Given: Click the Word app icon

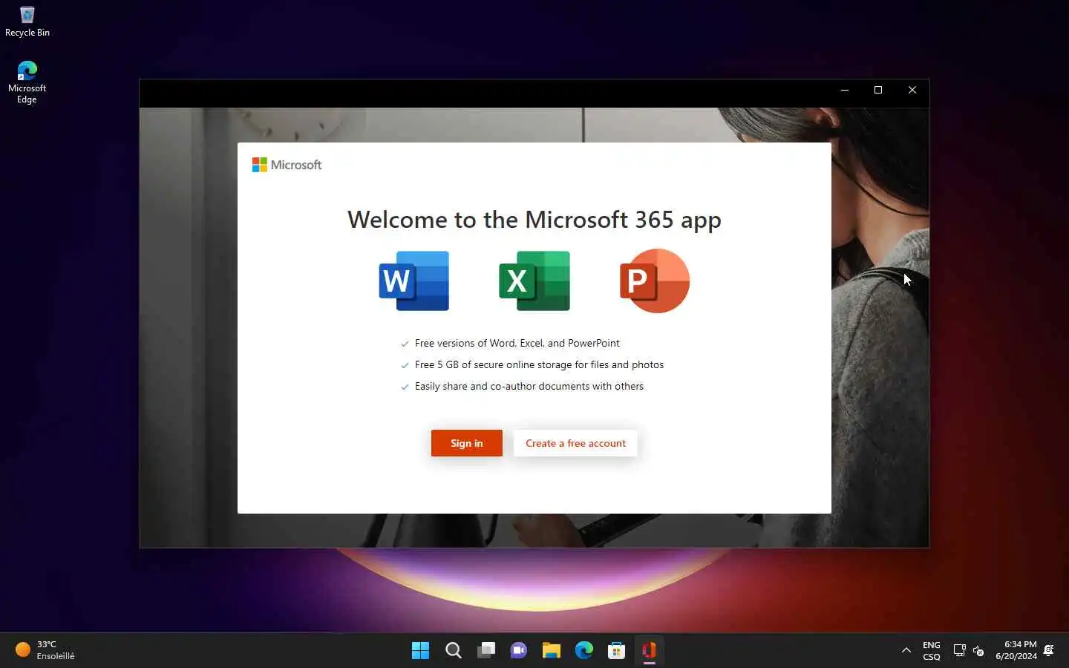Looking at the screenshot, I should [x=413, y=281].
